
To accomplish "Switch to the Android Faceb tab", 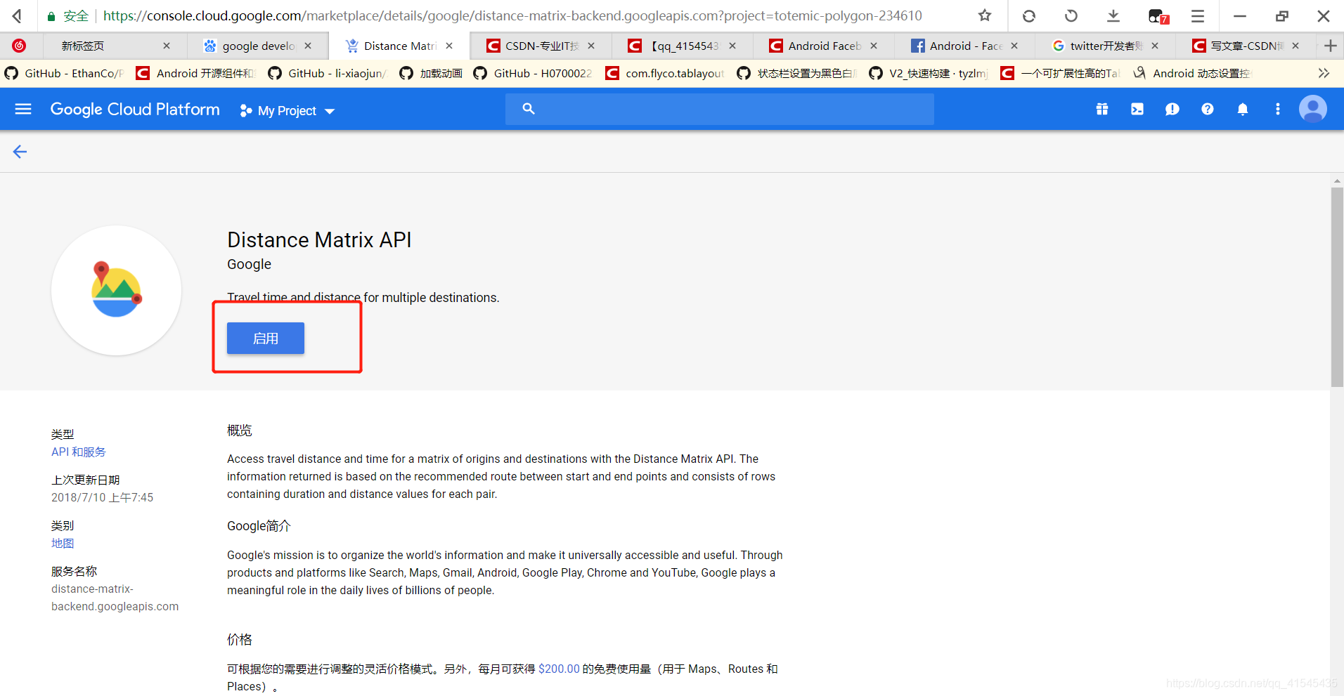I will tap(824, 46).
